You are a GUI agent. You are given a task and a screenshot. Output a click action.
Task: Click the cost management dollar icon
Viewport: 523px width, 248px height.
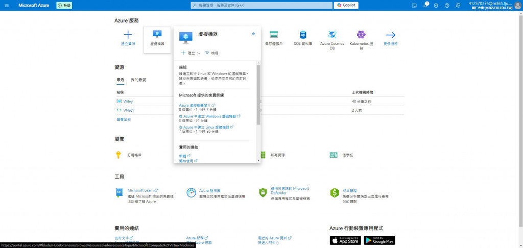tap(335, 192)
